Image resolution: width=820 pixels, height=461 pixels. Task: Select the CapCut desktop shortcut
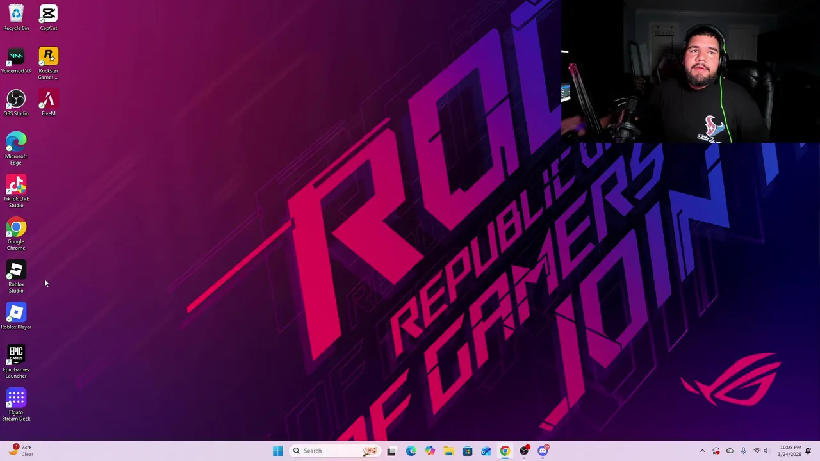49,18
